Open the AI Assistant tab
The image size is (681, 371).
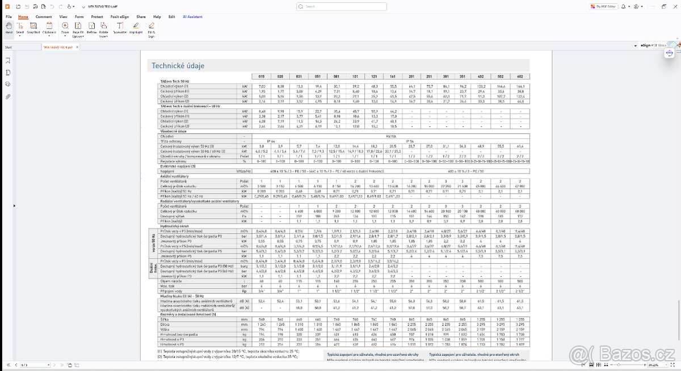tap(191, 17)
